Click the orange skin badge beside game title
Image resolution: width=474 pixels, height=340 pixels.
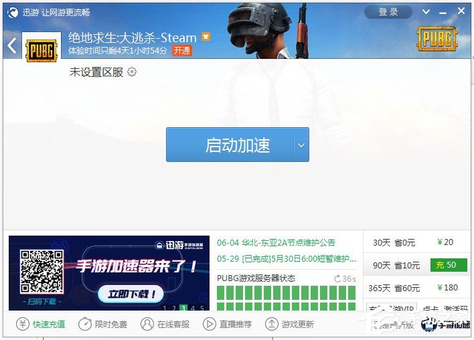206,37
